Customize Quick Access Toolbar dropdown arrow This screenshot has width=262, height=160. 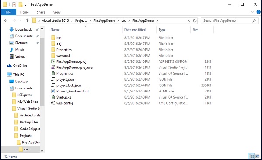click(26, 5)
